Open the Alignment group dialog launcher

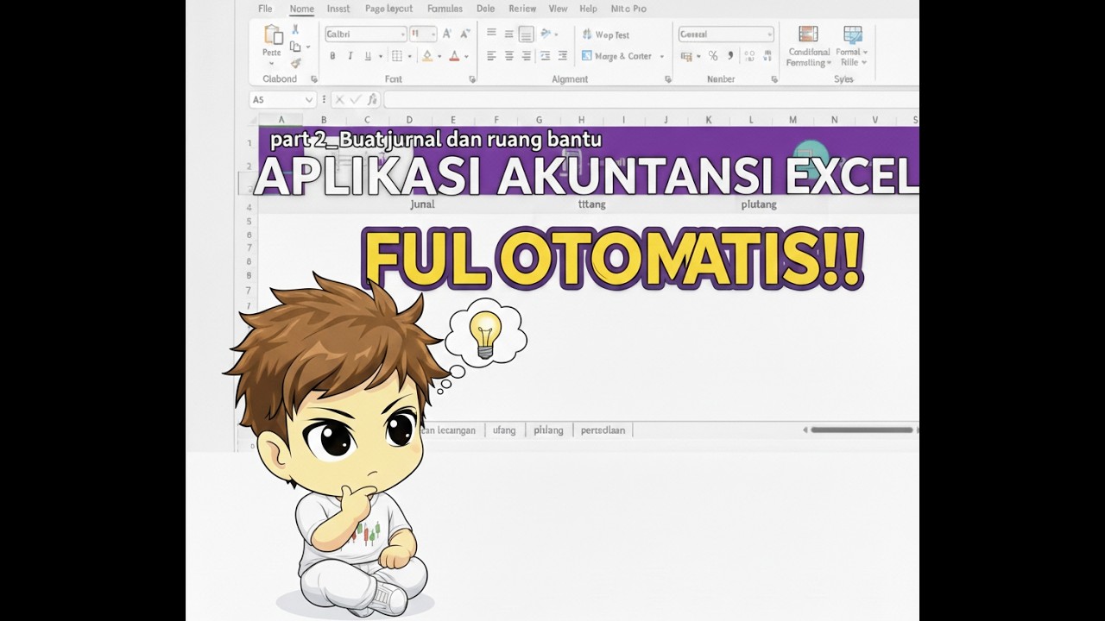pos(667,79)
